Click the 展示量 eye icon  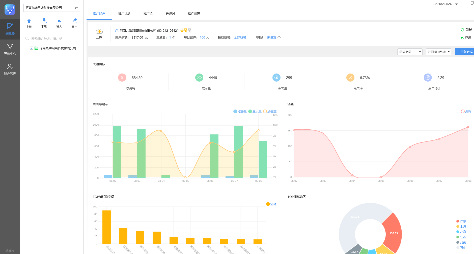[199, 78]
